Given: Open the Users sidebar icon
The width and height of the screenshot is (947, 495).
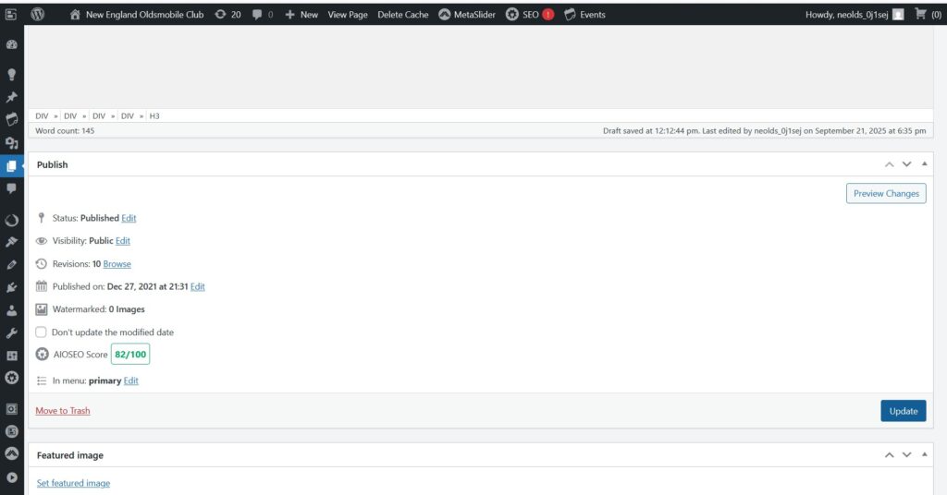Looking at the screenshot, I should (x=12, y=310).
